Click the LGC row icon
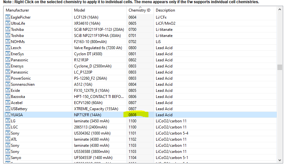Viewport: 286px width, 167px height. click(8, 127)
